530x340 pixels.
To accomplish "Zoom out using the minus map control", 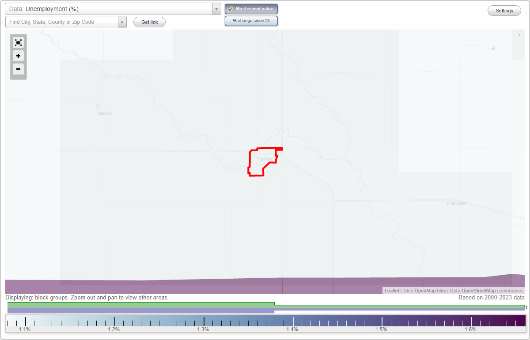I will 18,69.
